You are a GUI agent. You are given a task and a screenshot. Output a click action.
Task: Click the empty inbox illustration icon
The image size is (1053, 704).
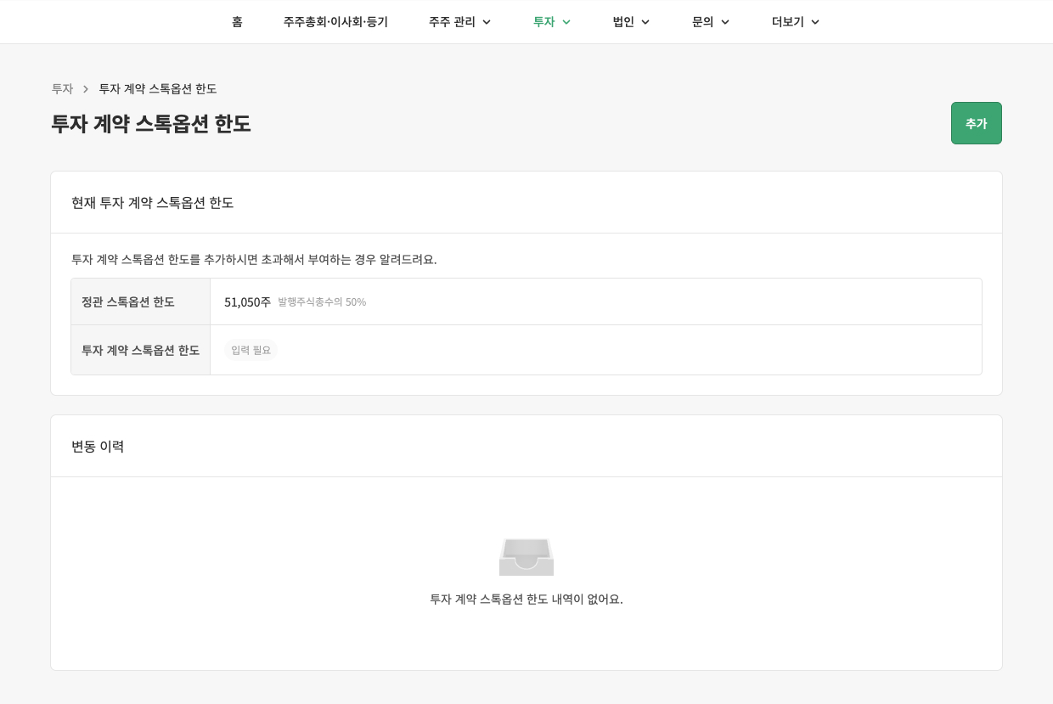(526, 557)
